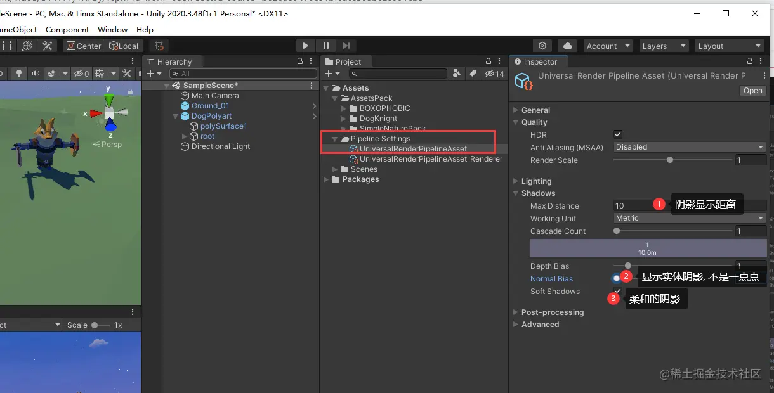Open Inspector panel three-dot menu

tap(761, 61)
